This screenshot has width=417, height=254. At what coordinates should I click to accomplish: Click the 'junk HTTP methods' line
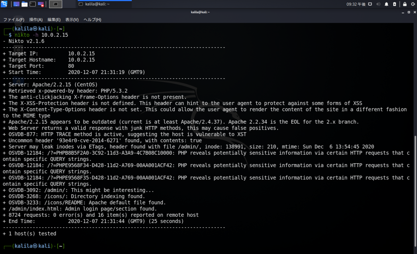point(141,128)
